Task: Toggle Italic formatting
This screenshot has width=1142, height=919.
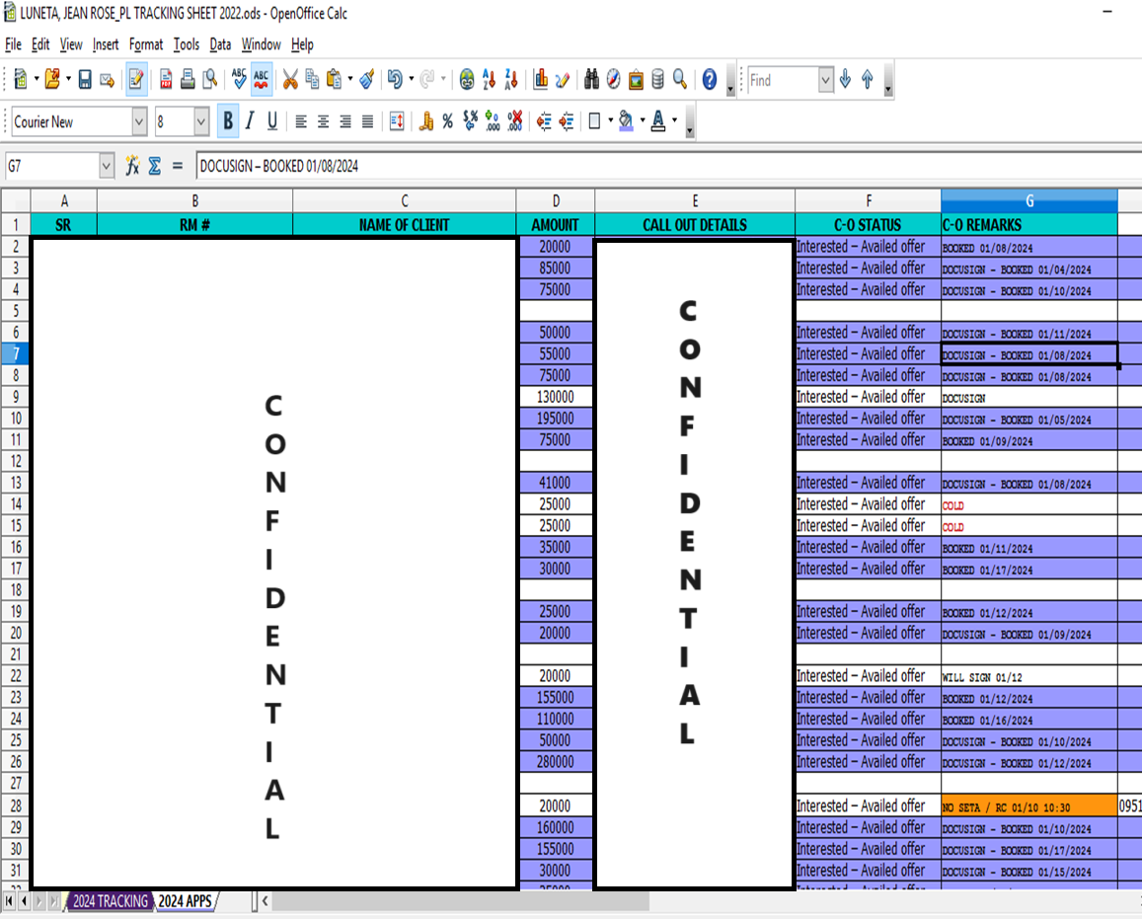Action: [250, 121]
